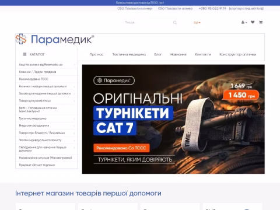Click heading Інтернет магазин товарів першої допомоги
The width and height of the screenshot is (280, 210).
pos(88,194)
